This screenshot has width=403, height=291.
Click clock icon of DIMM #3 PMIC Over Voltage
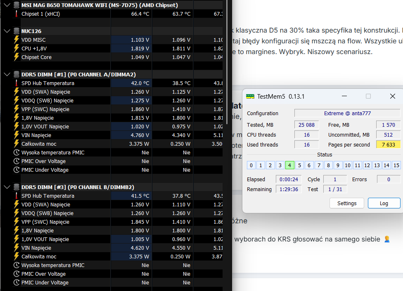pyautogui.click(x=17, y=274)
